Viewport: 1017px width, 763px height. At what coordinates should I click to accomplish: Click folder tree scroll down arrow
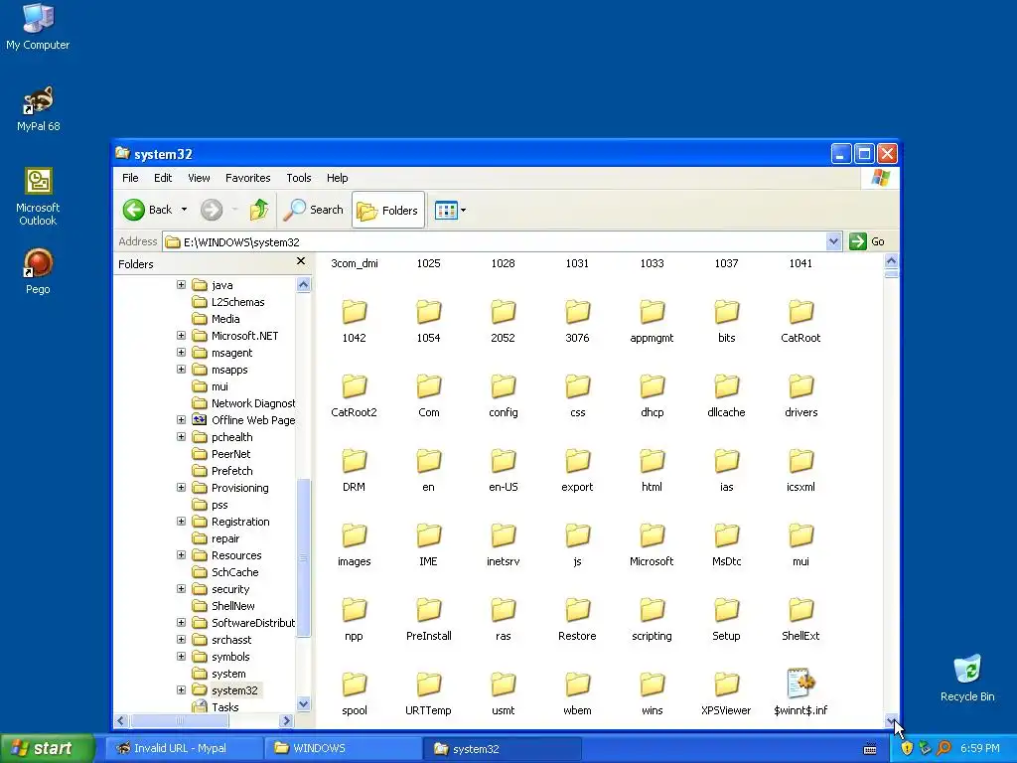coord(303,704)
